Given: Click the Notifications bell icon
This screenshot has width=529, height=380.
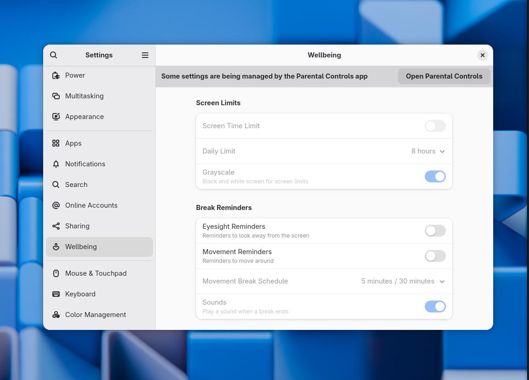Looking at the screenshot, I should (x=56, y=164).
